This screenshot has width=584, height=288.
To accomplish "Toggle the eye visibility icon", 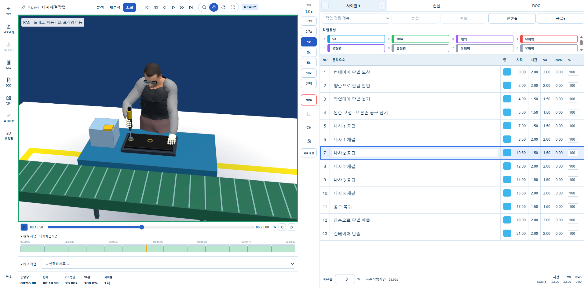I will pyautogui.click(x=309, y=127).
